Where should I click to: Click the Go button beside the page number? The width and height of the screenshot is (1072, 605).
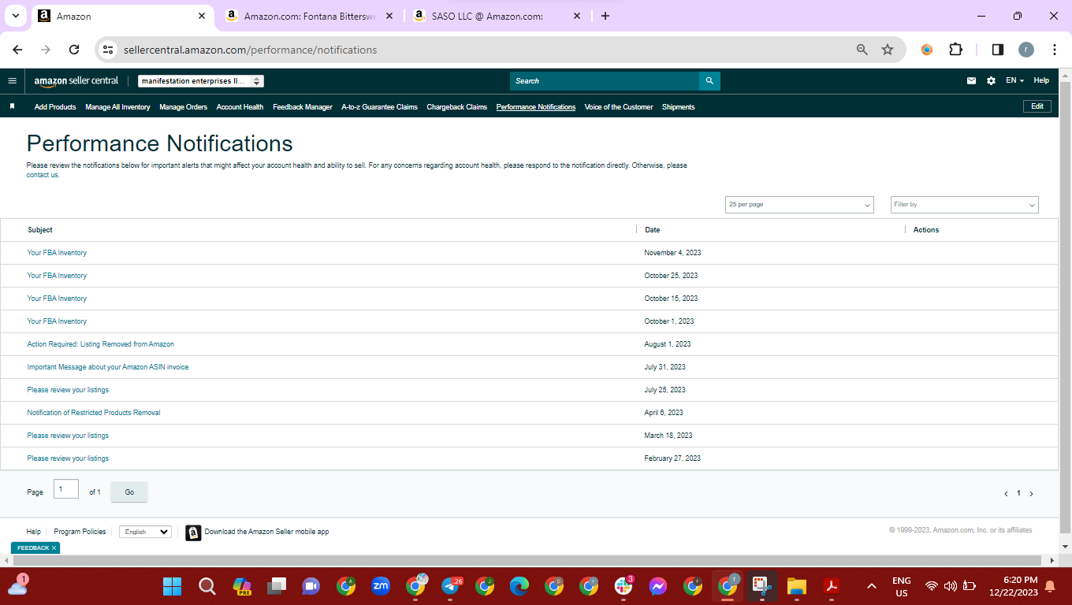pyautogui.click(x=129, y=492)
